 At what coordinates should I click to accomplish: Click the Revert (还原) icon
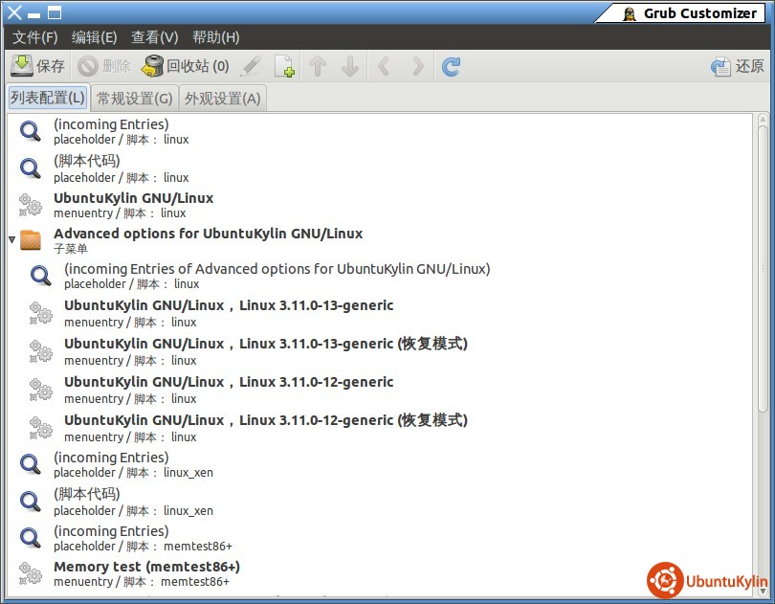coord(720,66)
